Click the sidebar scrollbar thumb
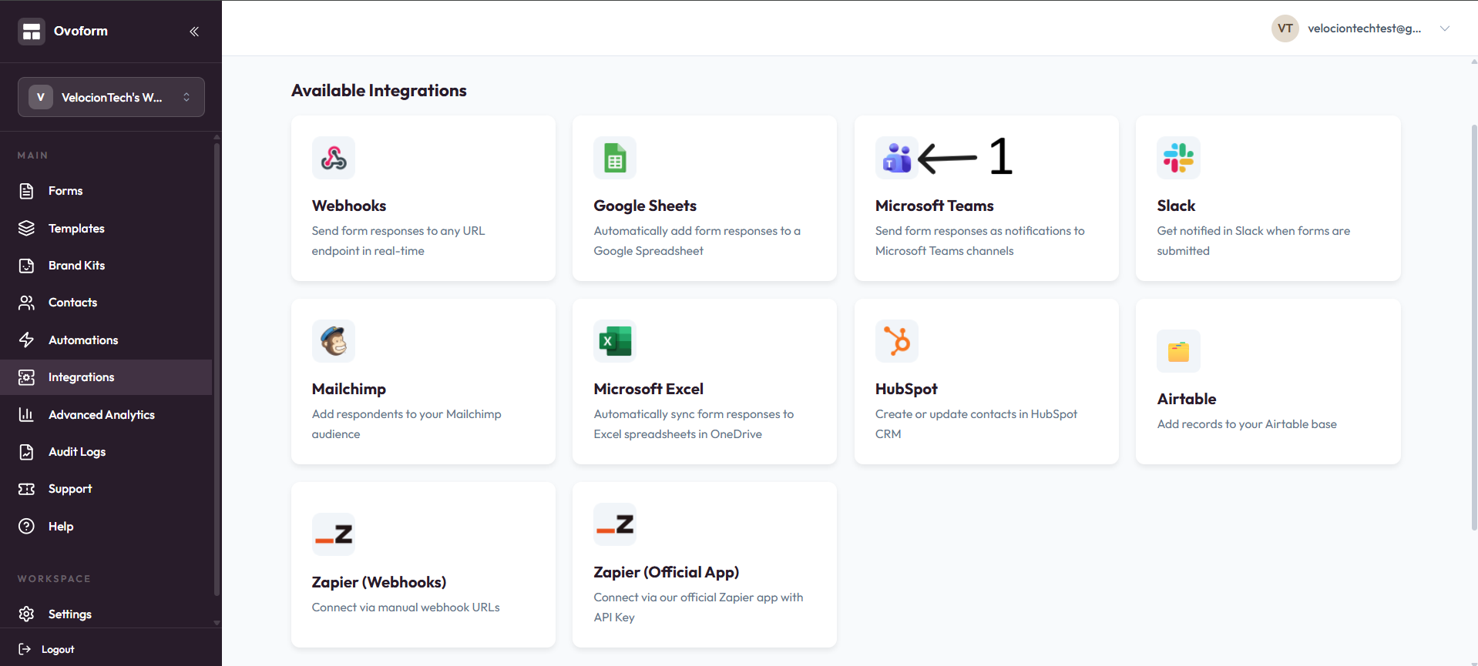Viewport: 1478px width, 666px height. tap(217, 370)
